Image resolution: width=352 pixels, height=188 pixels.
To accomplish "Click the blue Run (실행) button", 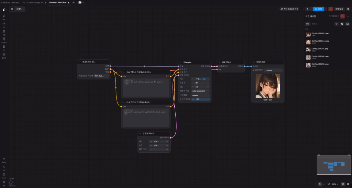I will click(x=318, y=9).
